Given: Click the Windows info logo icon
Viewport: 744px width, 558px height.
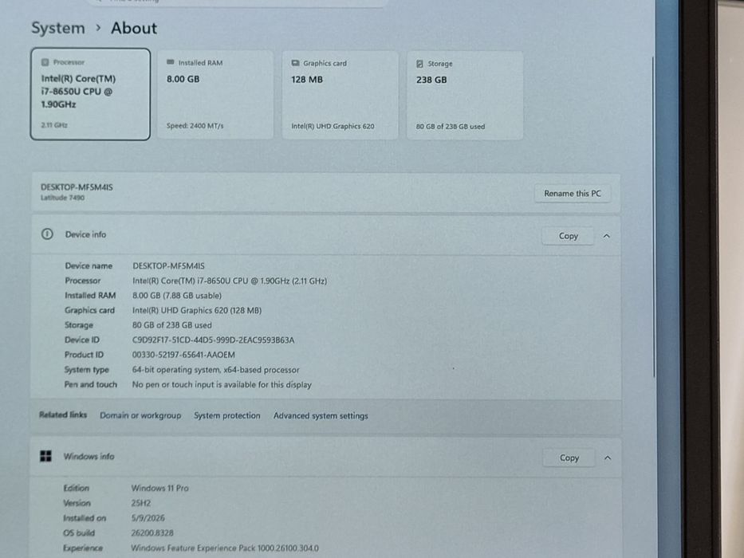Looking at the screenshot, I should point(45,456).
